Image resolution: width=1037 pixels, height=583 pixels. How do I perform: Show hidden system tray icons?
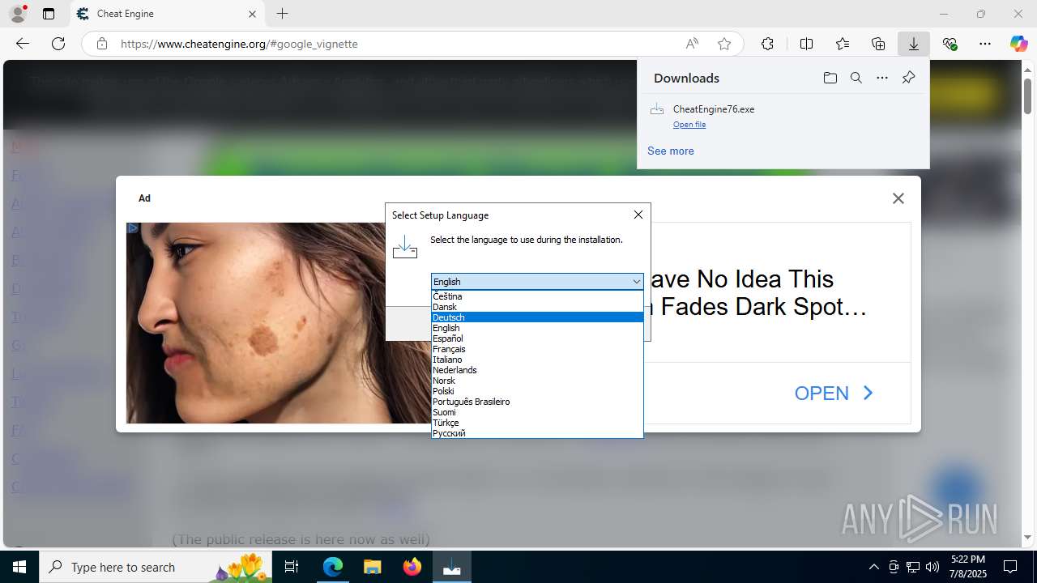tap(873, 567)
